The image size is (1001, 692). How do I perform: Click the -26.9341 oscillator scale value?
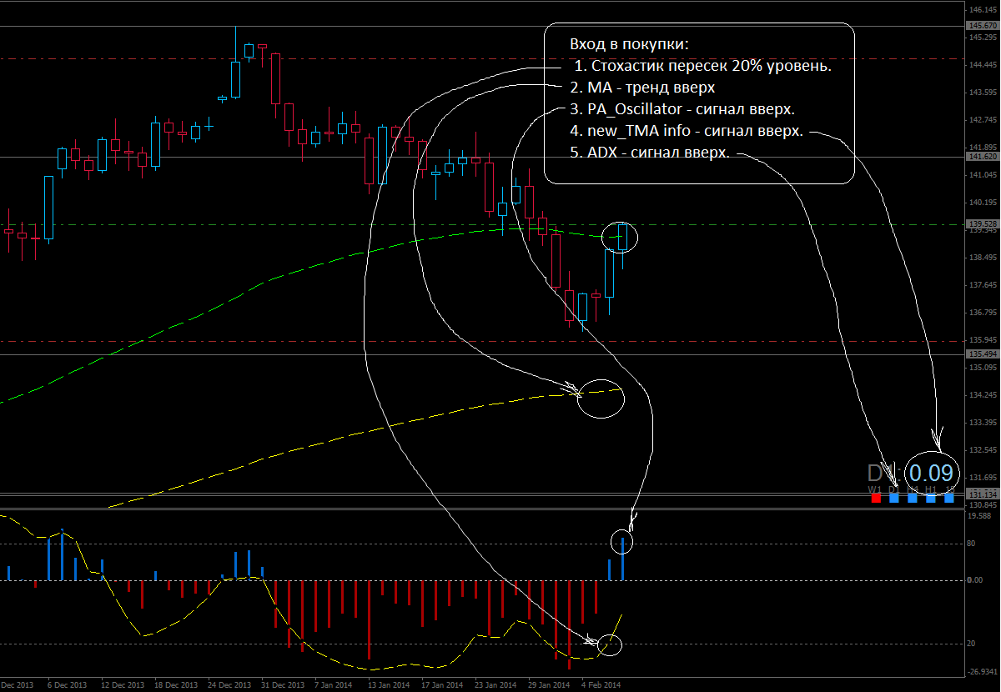pos(983,671)
